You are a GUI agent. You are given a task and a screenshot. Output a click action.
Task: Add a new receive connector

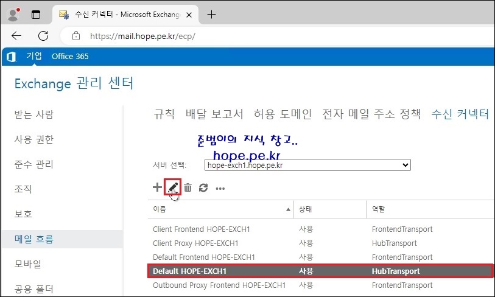coord(157,187)
